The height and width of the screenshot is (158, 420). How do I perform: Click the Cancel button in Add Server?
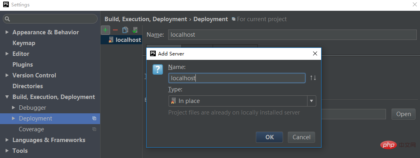(301, 137)
